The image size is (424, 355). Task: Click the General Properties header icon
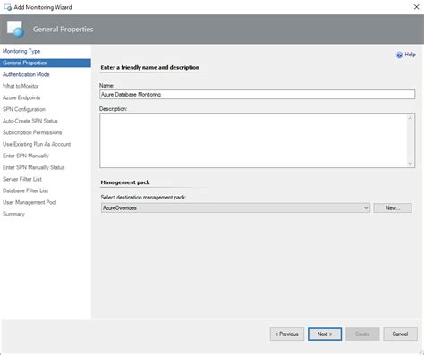16,30
